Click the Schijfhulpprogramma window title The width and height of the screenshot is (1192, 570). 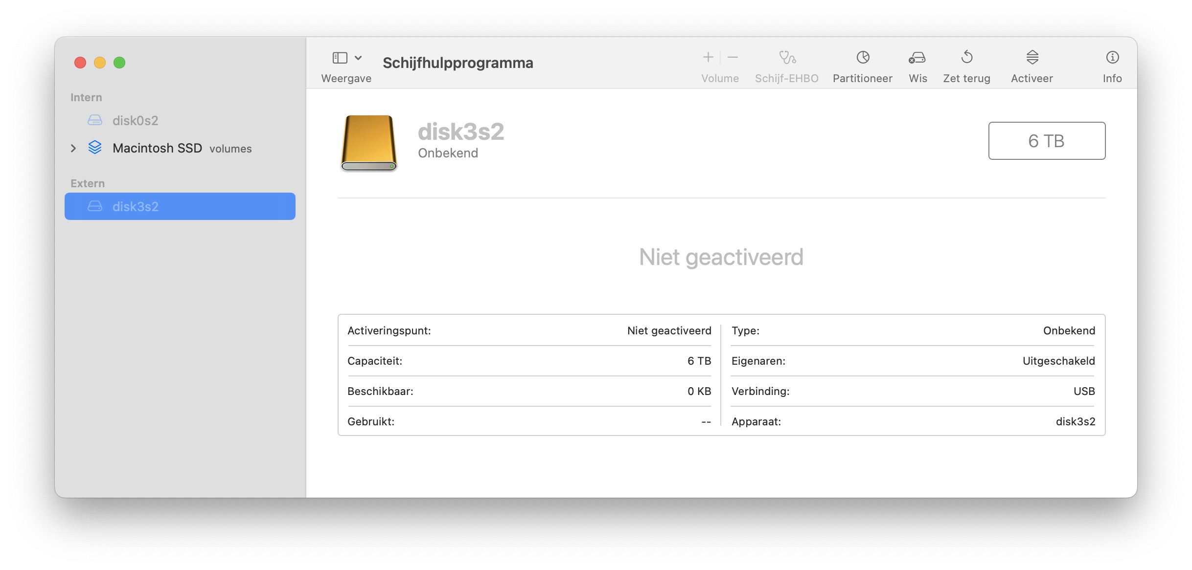(x=458, y=63)
